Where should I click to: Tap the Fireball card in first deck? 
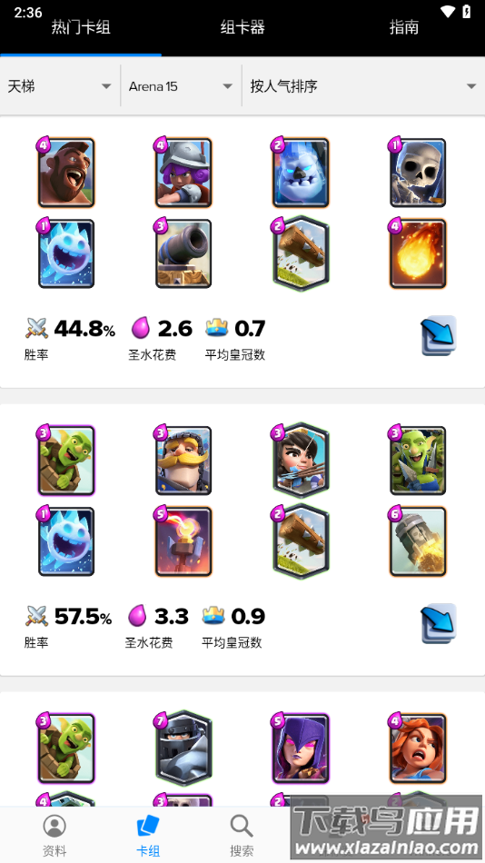tap(418, 253)
